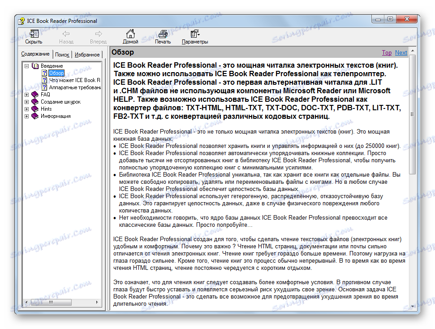Close the ICE Book Reader Professional window
This screenshot has width=435, height=329.
[407, 19]
